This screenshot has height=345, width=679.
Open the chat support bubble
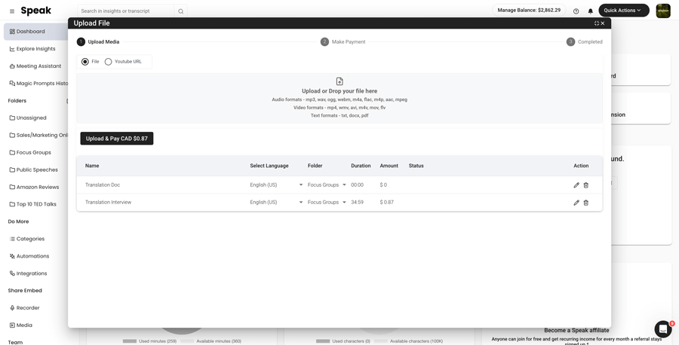pos(662,329)
